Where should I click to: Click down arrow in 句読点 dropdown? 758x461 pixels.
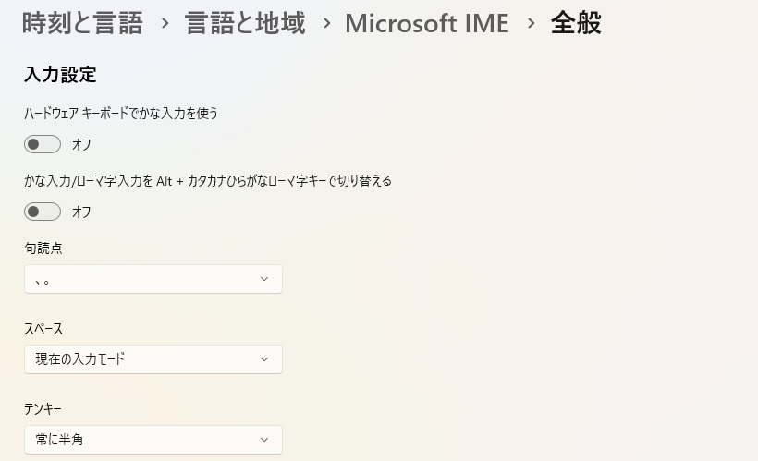click(x=264, y=279)
